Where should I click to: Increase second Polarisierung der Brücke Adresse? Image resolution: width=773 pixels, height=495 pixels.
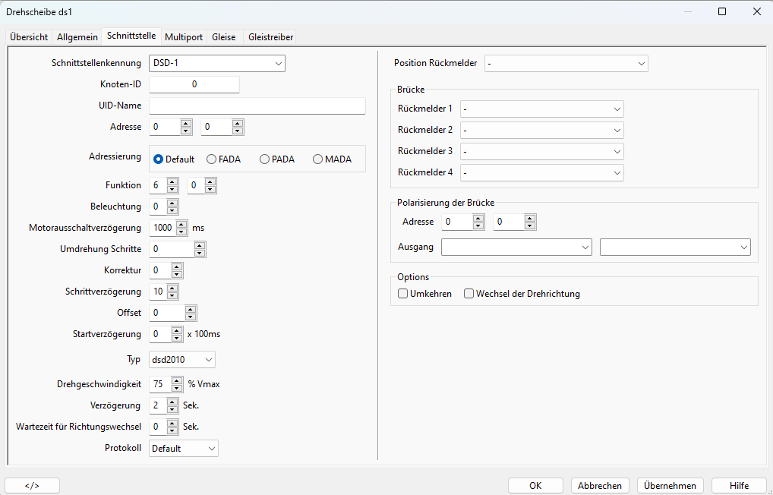tap(530, 219)
